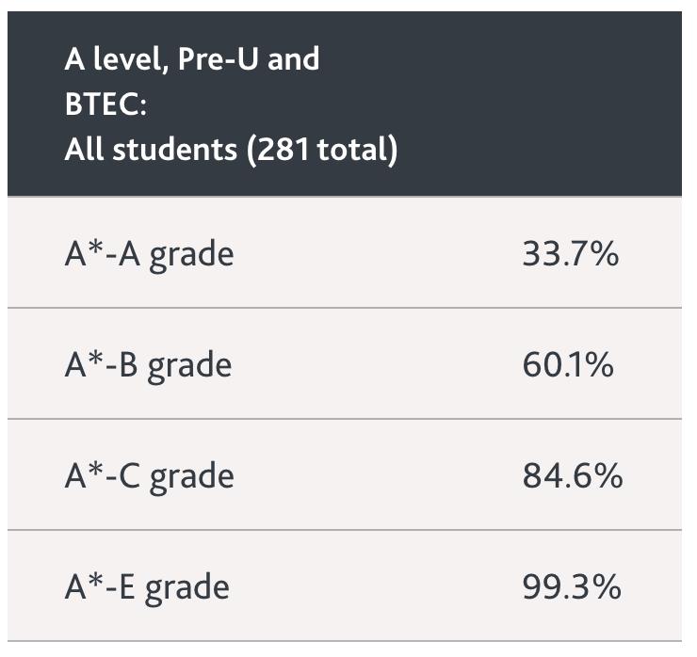Image resolution: width=697 pixels, height=657 pixels.
Task: Click "grade" in the A*-A row
Action: [191, 255]
